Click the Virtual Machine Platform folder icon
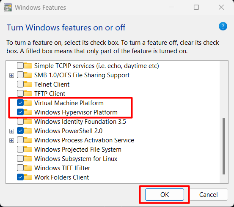This screenshot has width=234, height=207. pos(28,103)
